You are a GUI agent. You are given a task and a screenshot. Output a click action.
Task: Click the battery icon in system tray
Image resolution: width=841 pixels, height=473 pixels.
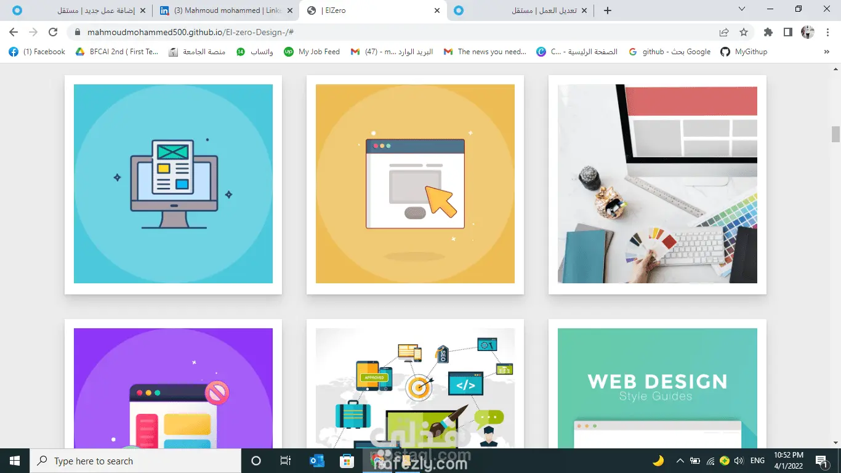695,461
